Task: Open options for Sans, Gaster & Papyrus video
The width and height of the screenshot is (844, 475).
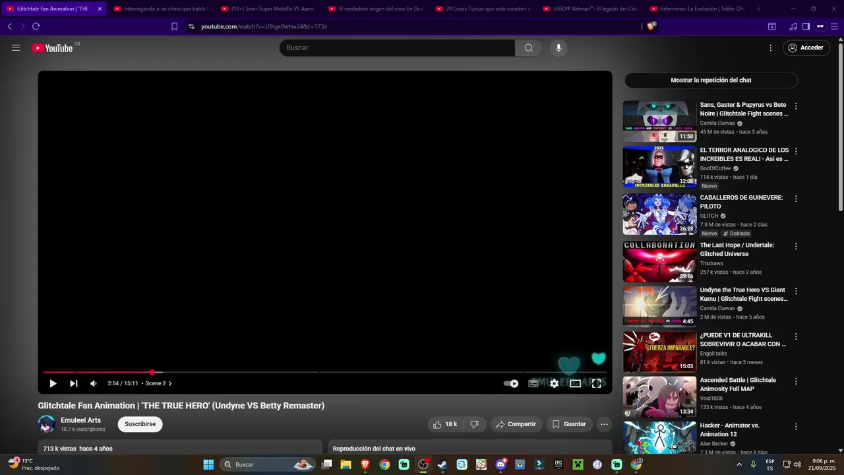Action: click(x=796, y=106)
